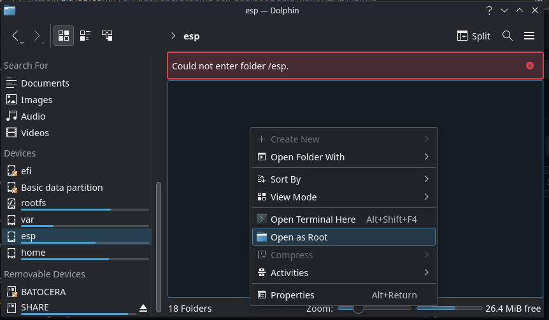Switch to Details tree view mode

click(x=107, y=36)
